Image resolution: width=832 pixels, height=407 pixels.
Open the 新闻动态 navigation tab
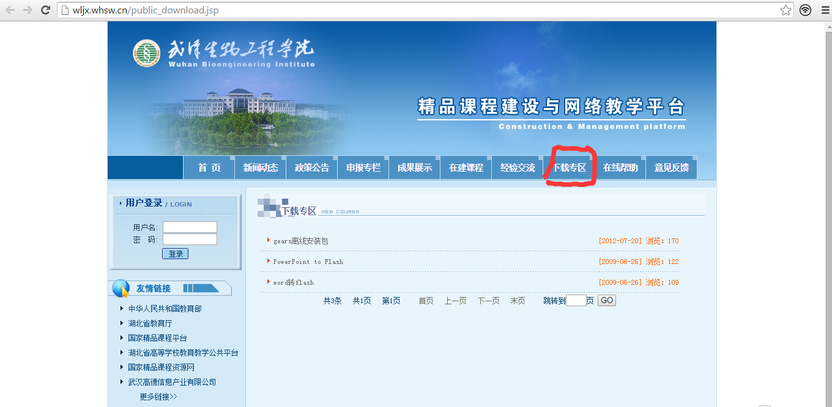click(x=260, y=167)
